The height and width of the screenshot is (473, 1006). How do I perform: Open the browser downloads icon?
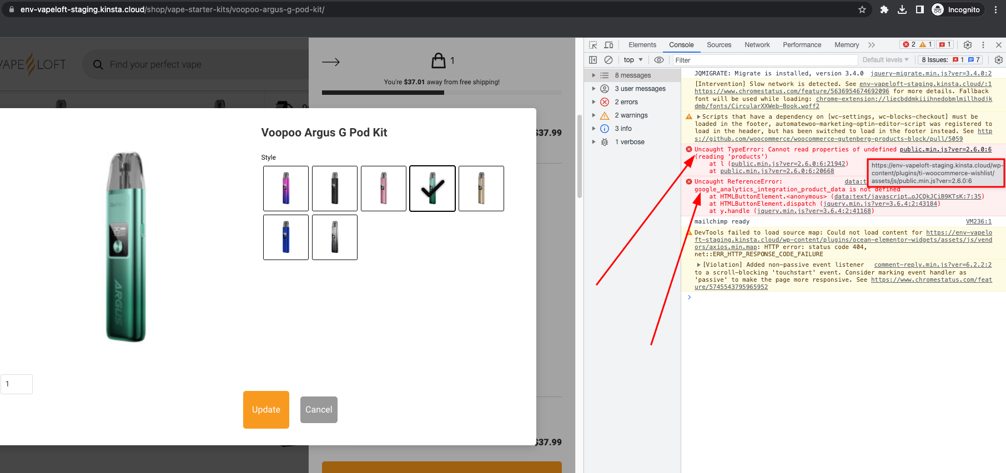902,9
